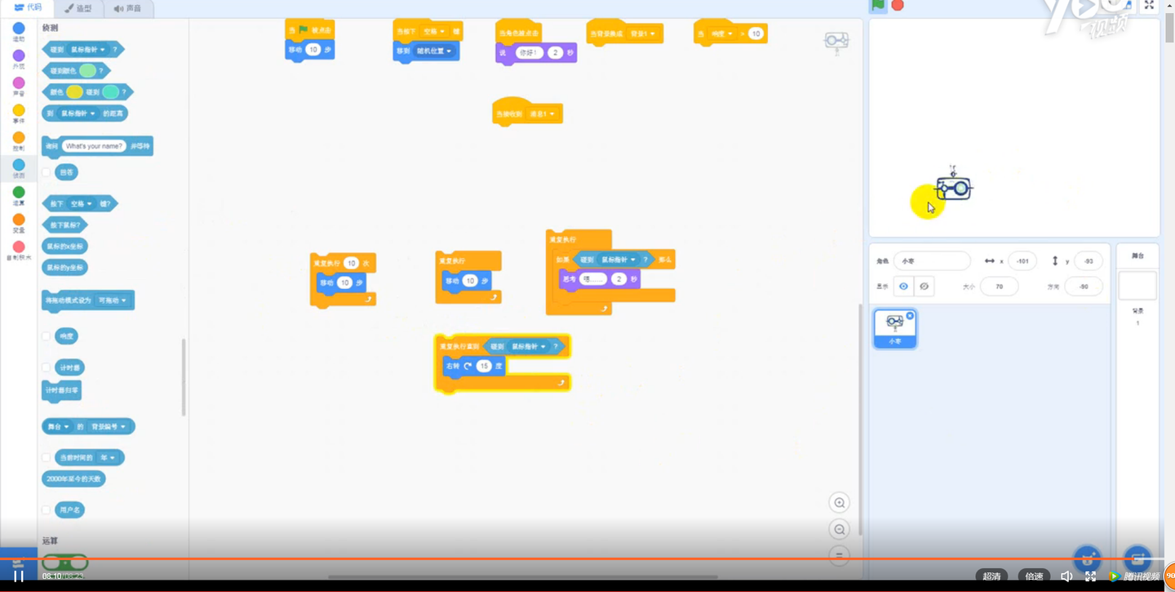Click the 2000年至今的天数 block

coord(73,479)
